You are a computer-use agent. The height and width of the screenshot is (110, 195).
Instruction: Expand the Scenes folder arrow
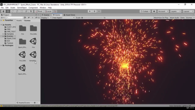3,36
